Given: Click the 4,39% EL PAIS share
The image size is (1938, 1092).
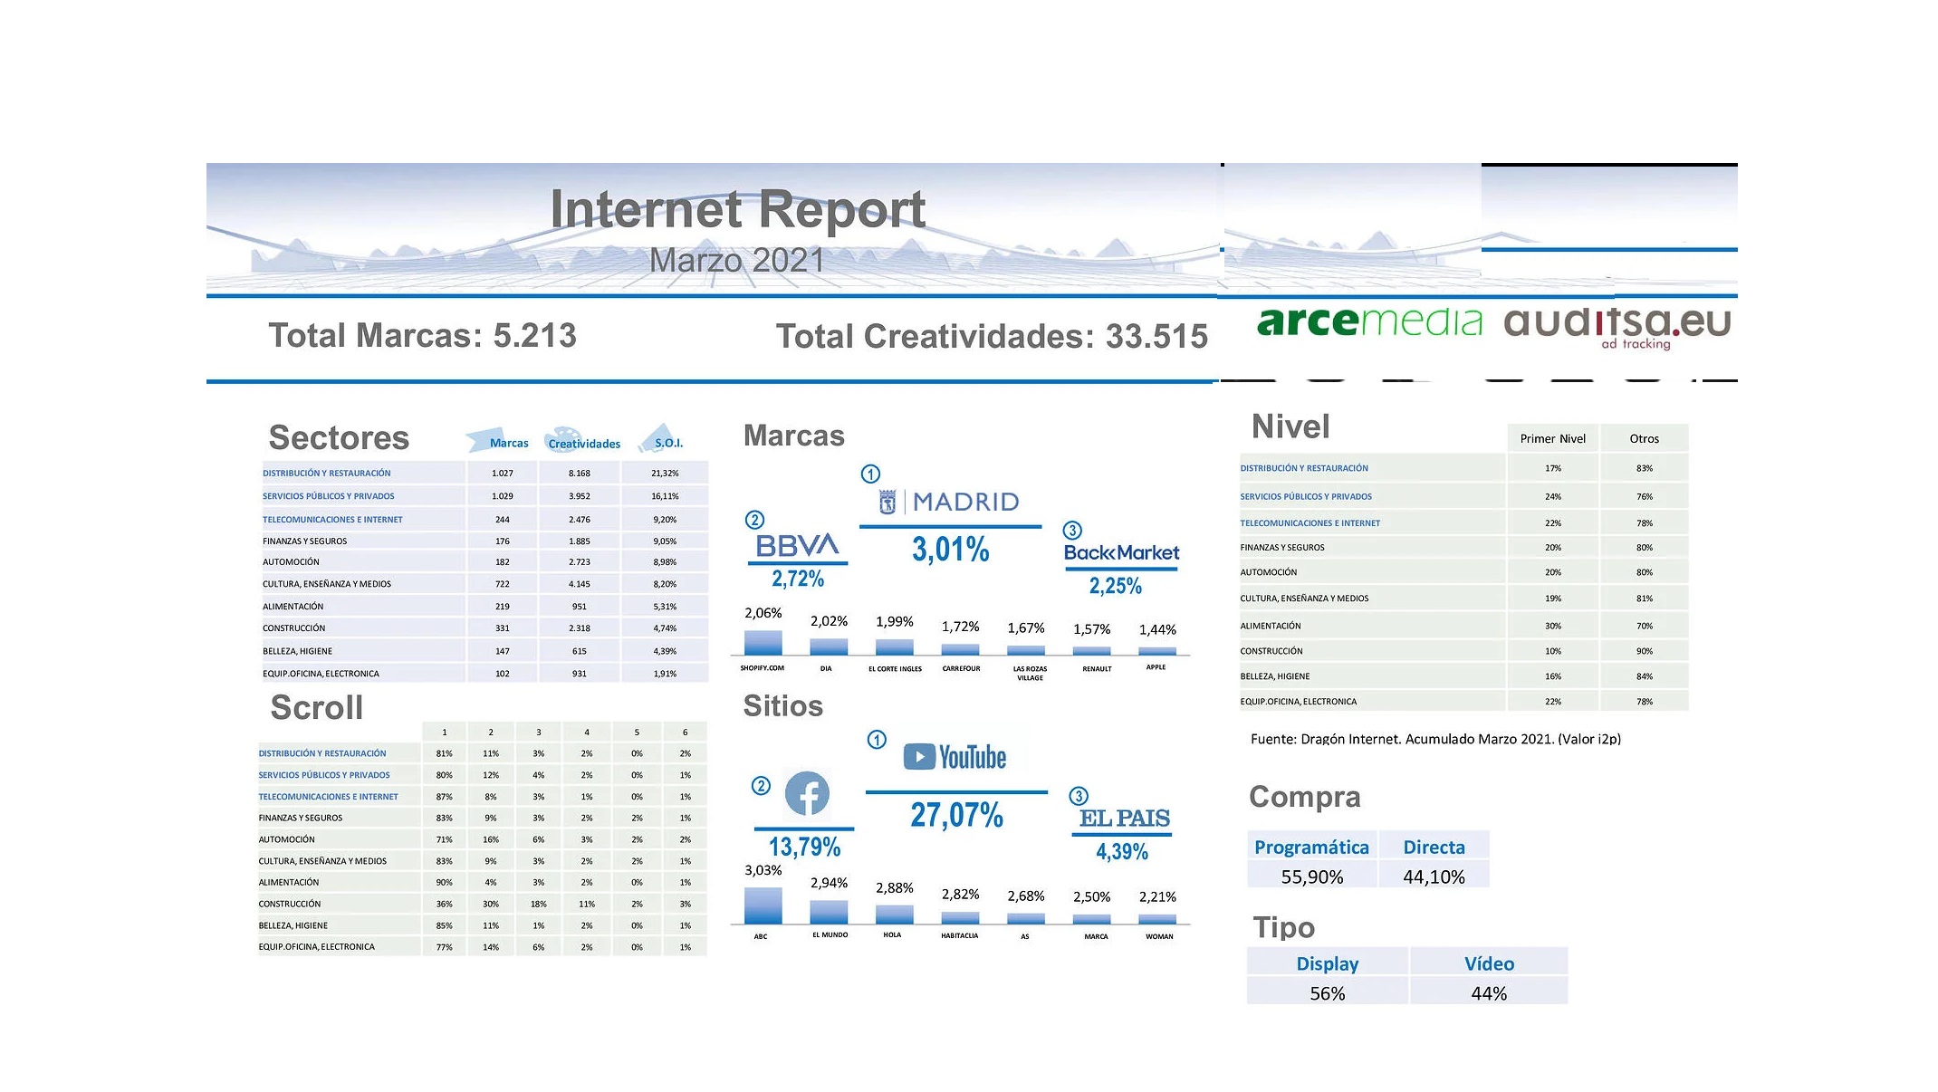Looking at the screenshot, I should (x=1122, y=852).
